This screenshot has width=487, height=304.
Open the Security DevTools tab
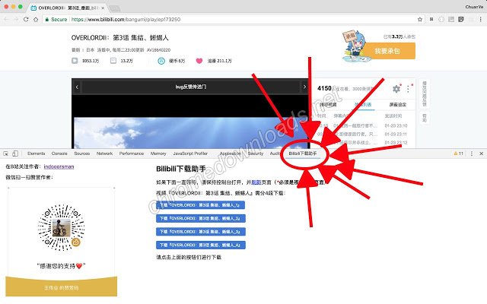point(256,154)
